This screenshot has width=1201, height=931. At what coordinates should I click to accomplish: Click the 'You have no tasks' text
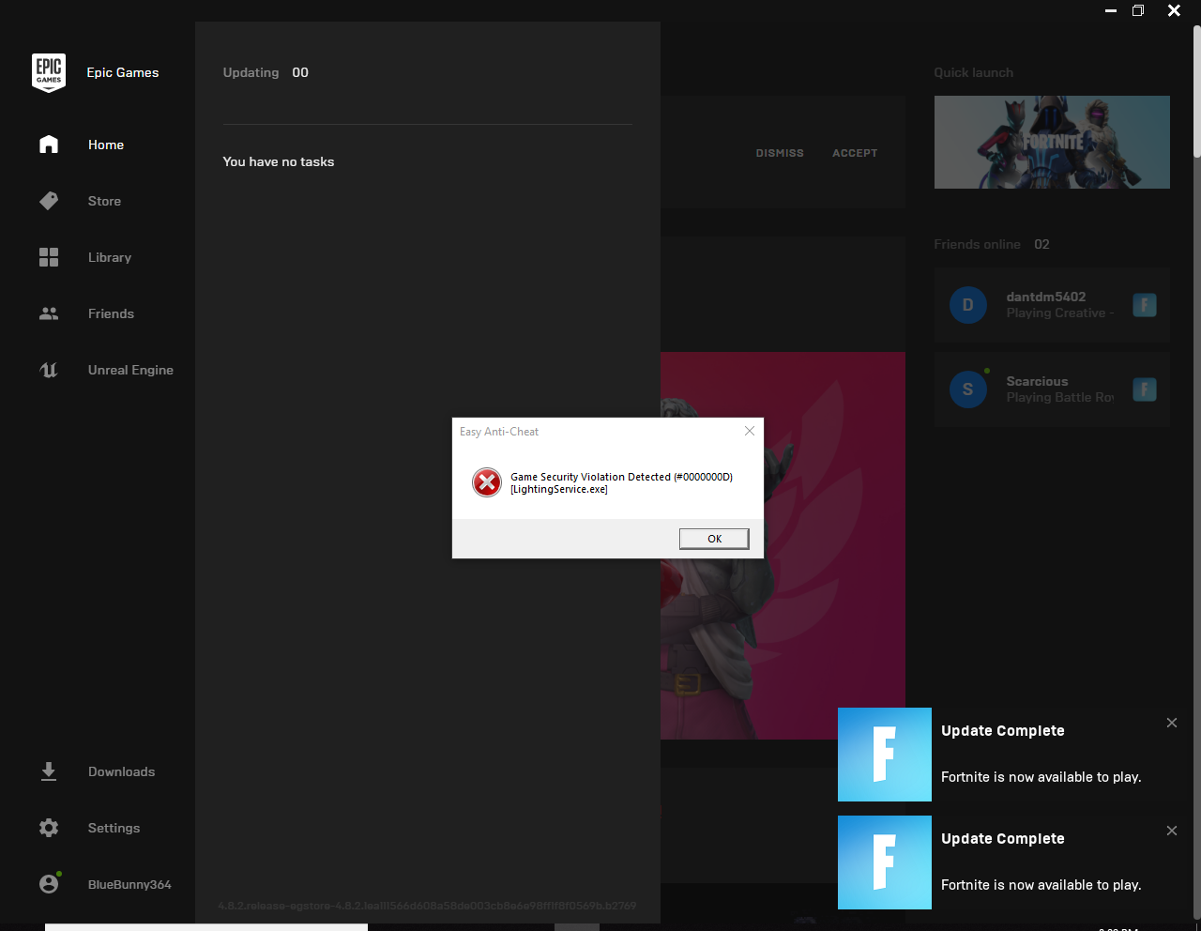[x=279, y=161]
